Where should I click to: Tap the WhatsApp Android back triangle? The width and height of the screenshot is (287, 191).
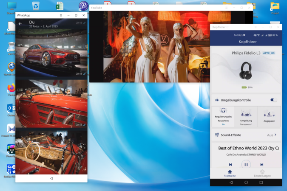pyautogui.click(x=51, y=178)
